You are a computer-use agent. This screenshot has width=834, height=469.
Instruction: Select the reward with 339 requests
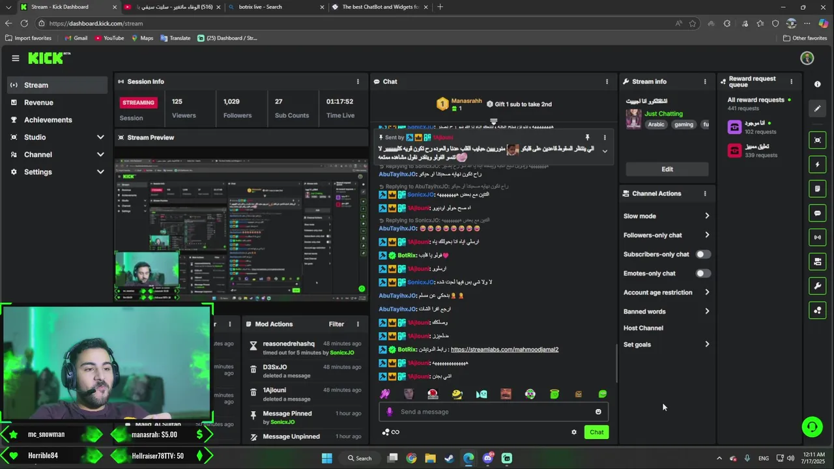759,150
